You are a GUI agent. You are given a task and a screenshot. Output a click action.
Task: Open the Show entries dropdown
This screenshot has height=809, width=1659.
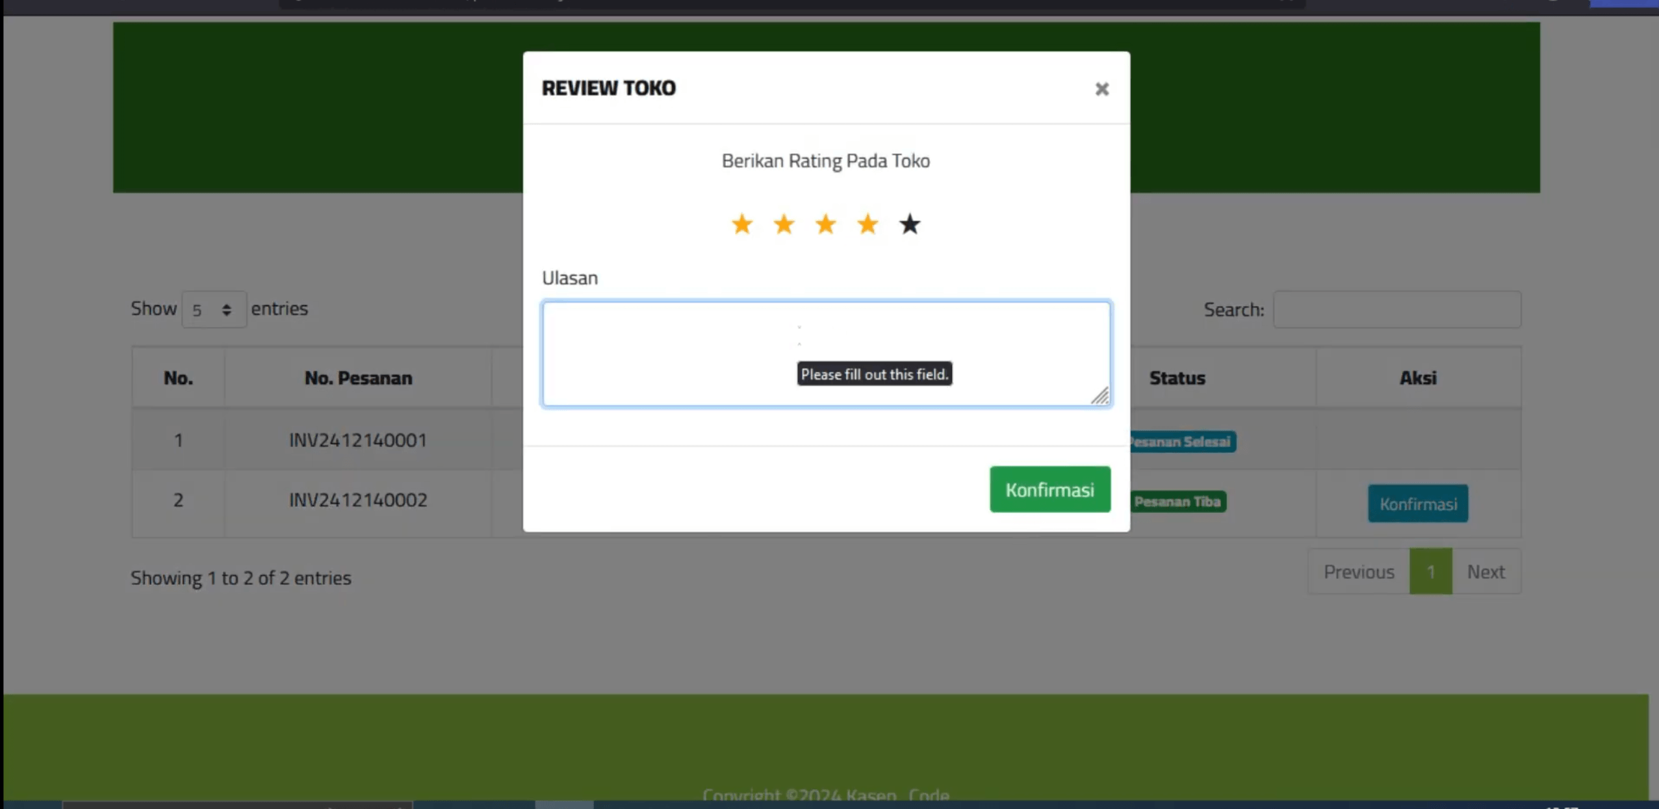coord(213,309)
